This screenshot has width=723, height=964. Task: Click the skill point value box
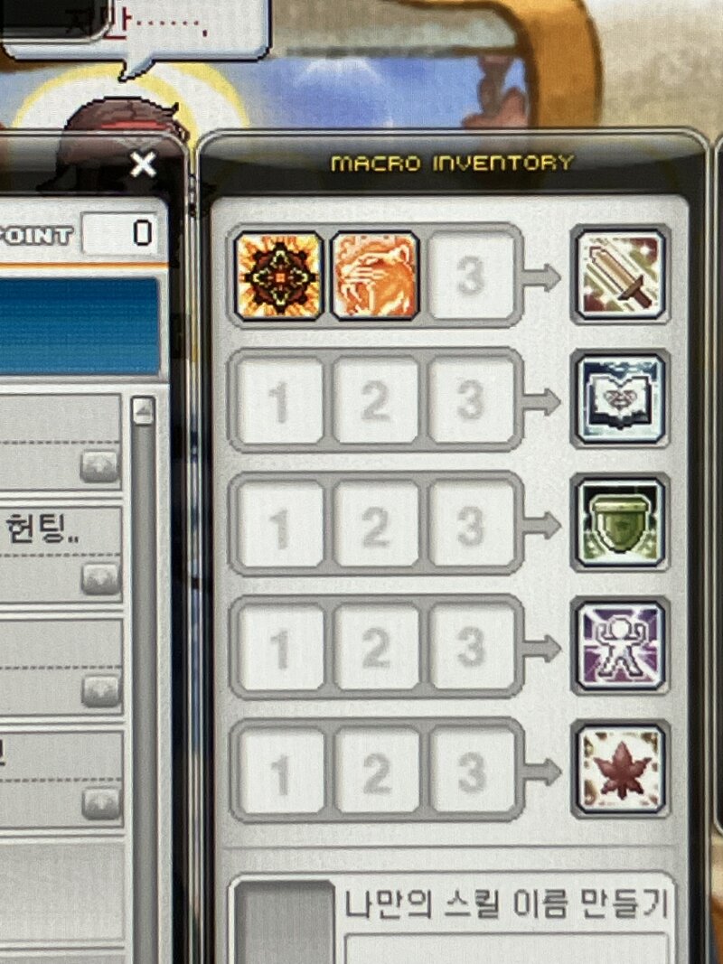(x=120, y=234)
